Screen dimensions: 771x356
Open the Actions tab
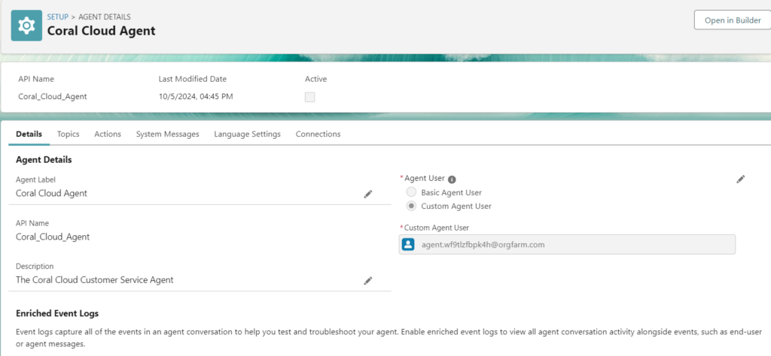click(108, 134)
